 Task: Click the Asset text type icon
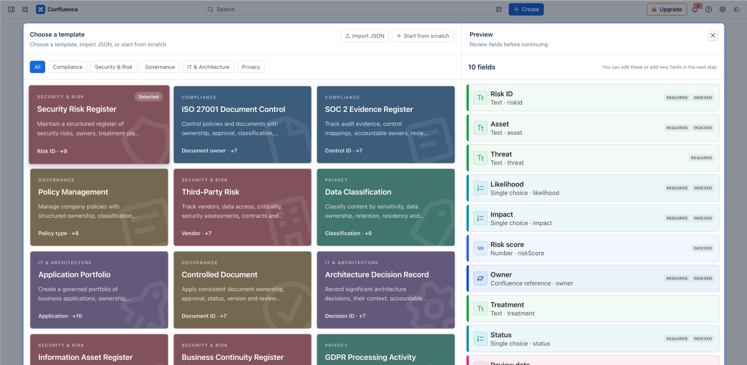point(480,128)
